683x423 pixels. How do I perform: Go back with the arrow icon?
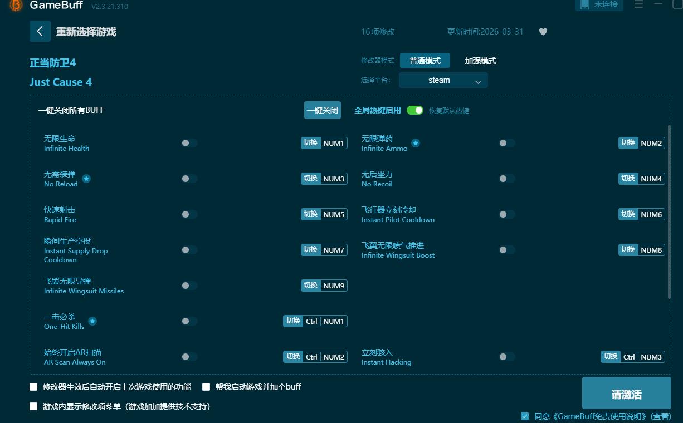click(x=40, y=31)
